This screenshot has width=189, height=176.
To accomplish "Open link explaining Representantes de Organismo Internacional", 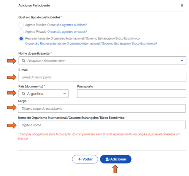I will point(91,43).
